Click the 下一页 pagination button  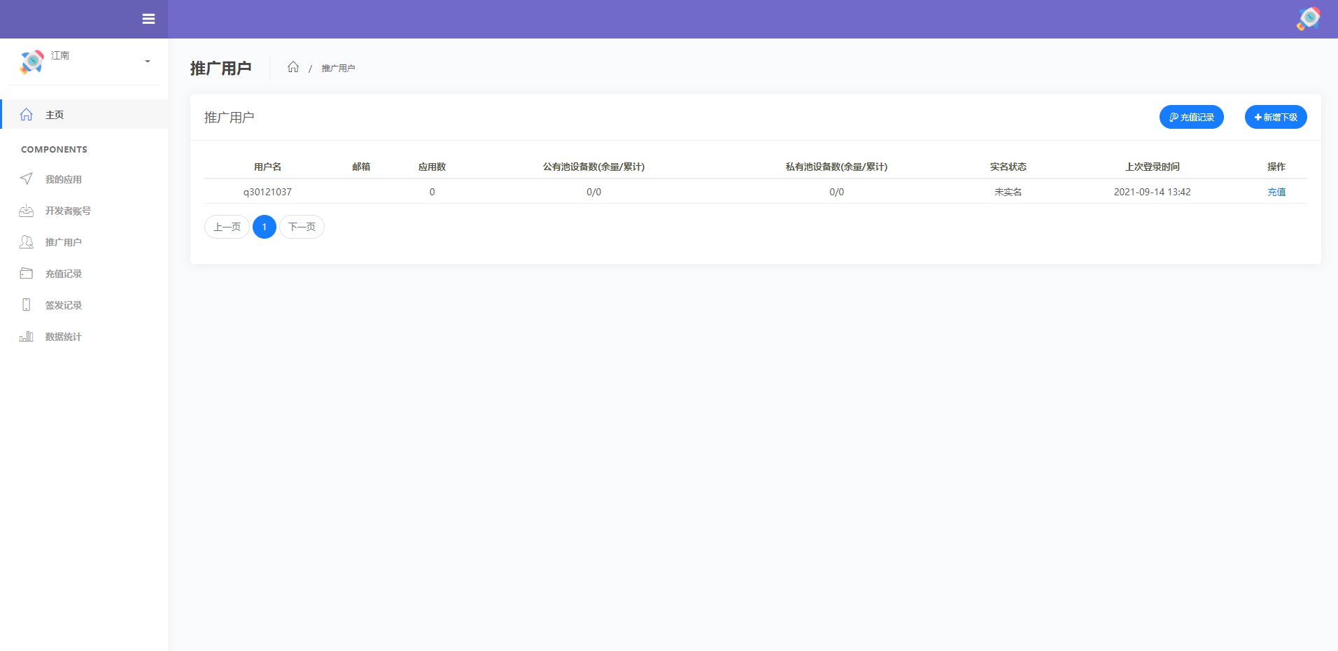click(x=302, y=227)
